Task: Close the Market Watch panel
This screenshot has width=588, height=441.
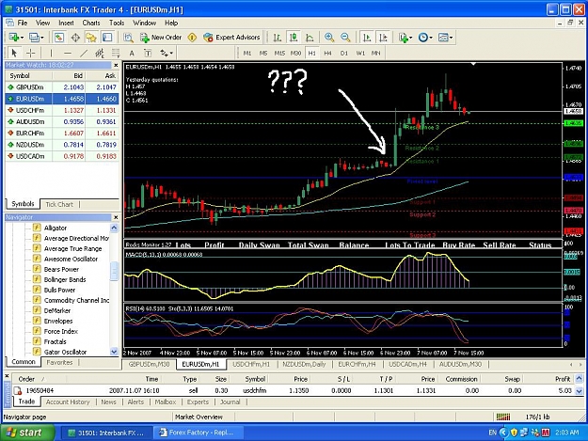Action: click(116, 65)
